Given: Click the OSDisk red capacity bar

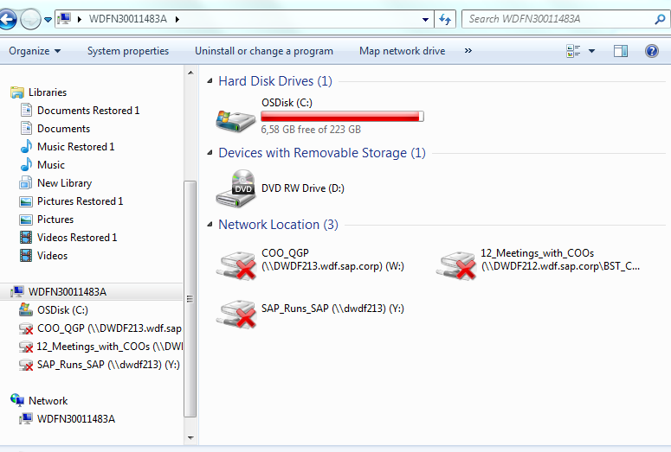Looking at the screenshot, I should pos(342,116).
